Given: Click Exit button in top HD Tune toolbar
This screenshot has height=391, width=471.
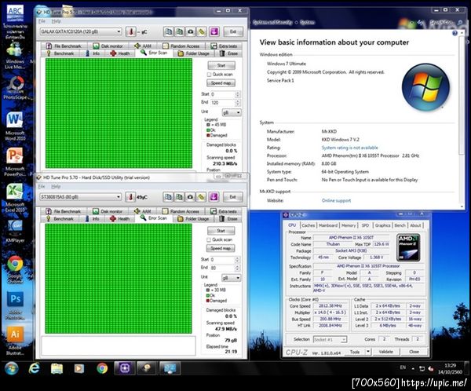Looking at the screenshot, I should [x=233, y=31].
